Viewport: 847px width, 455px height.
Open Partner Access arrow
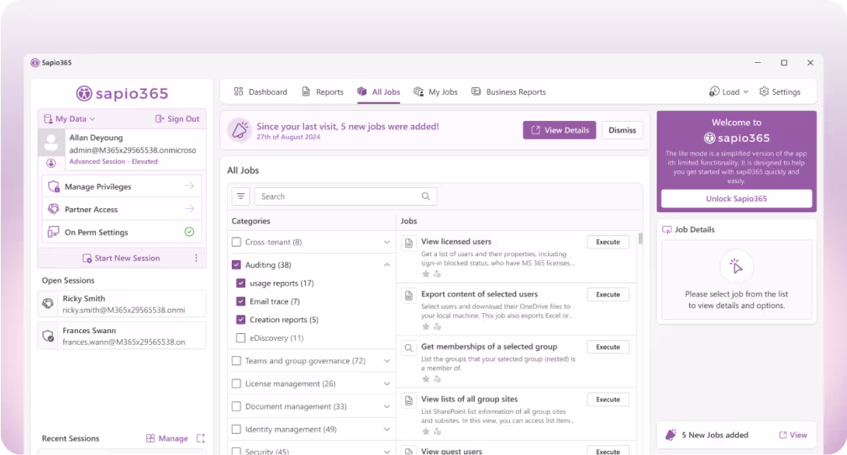point(189,209)
